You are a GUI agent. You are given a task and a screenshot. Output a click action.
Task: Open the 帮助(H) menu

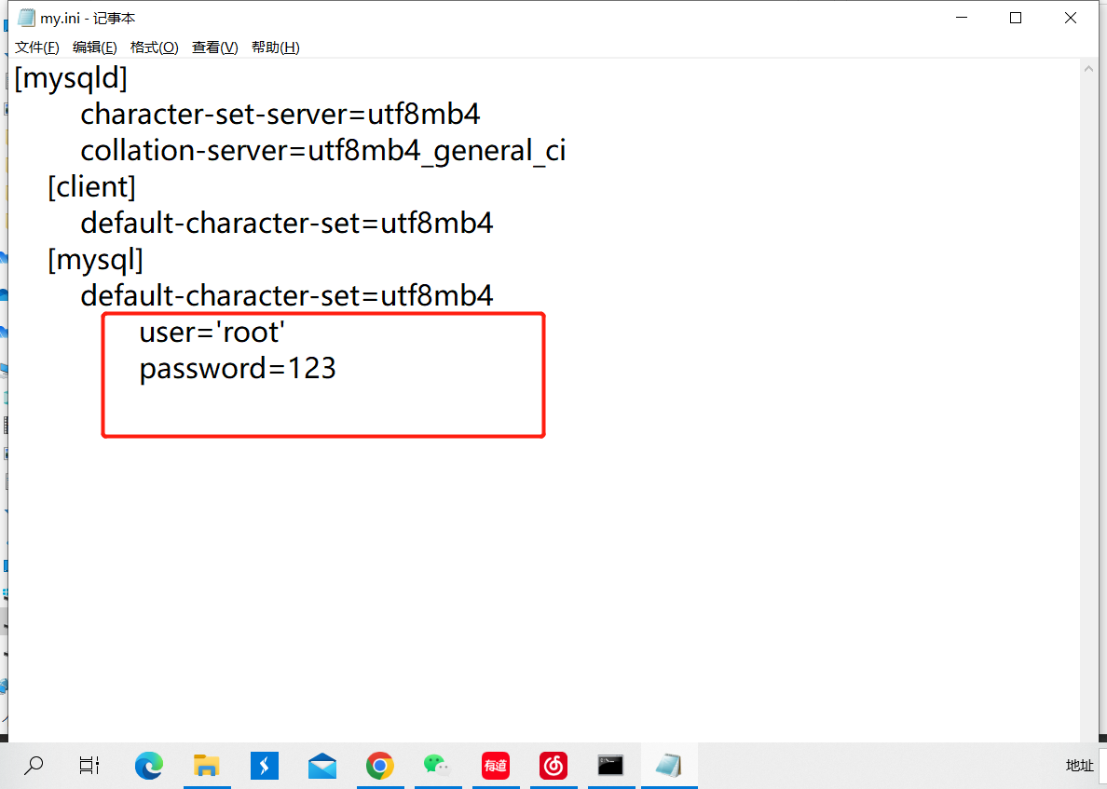[275, 48]
